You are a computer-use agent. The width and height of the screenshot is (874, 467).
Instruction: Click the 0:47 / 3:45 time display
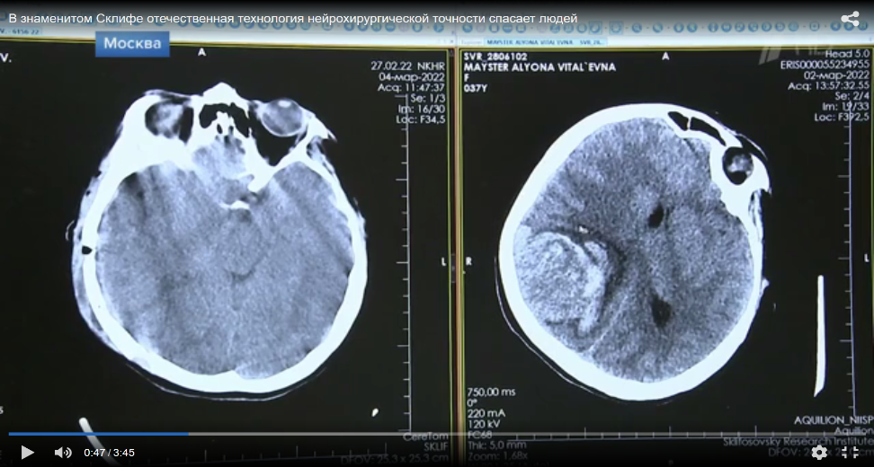tap(110, 453)
